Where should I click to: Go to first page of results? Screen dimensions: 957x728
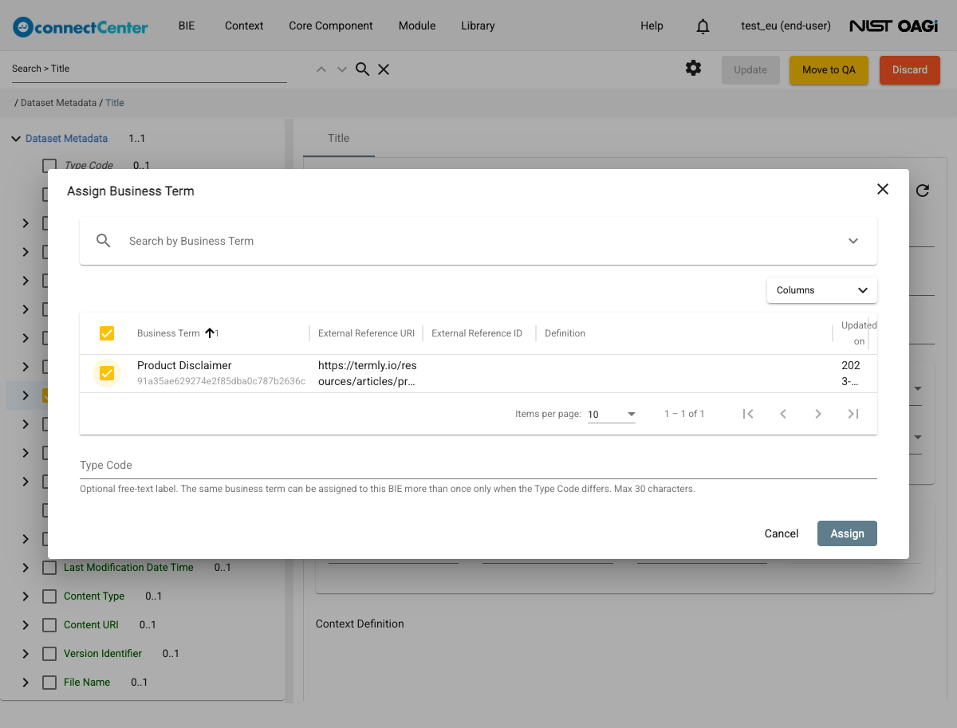coord(748,414)
